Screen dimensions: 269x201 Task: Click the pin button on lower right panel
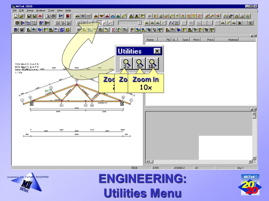point(252,109)
